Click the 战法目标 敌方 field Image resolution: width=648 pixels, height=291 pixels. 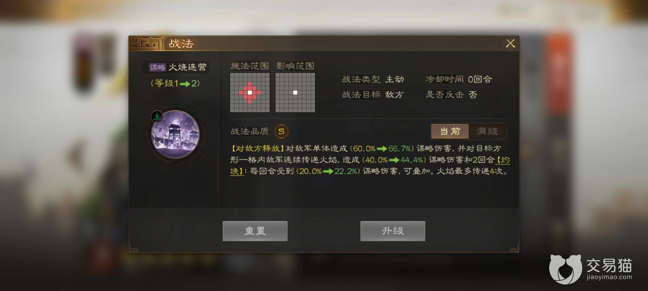coord(373,95)
